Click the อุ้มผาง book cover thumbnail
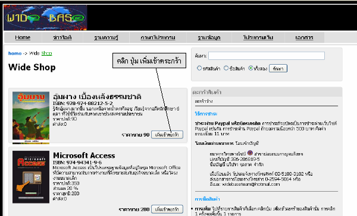 tap(31, 117)
